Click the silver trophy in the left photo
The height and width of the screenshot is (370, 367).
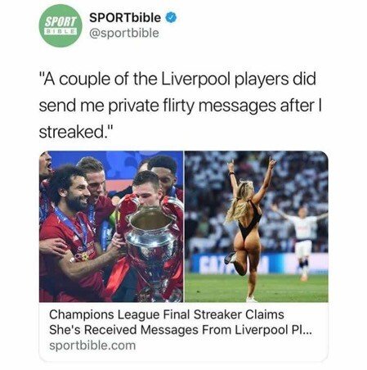point(150,246)
